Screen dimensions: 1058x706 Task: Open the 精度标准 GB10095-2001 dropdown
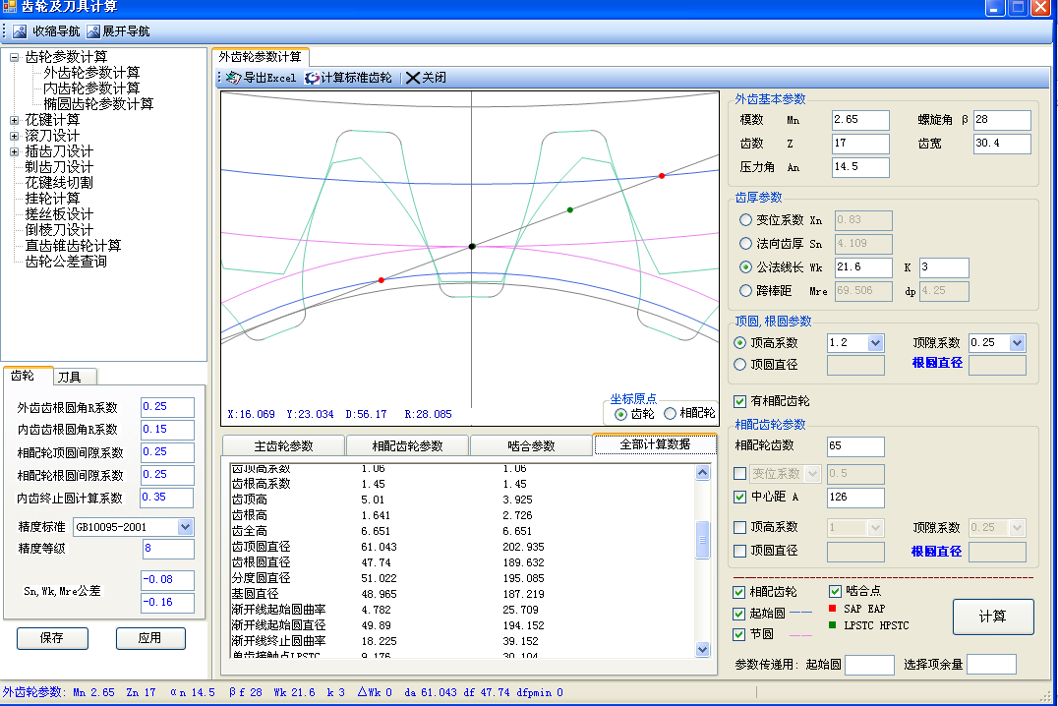pos(186,527)
